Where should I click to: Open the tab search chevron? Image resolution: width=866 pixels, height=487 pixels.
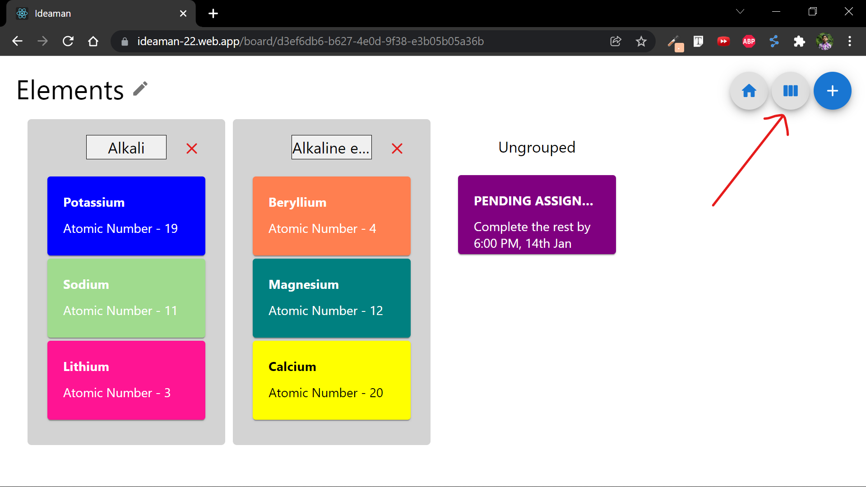pyautogui.click(x=740, y=11)
